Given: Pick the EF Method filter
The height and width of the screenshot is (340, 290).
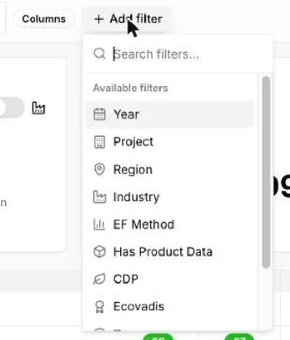Looking at the screenshot, I should pyautogui.click(x=170, y=224).
